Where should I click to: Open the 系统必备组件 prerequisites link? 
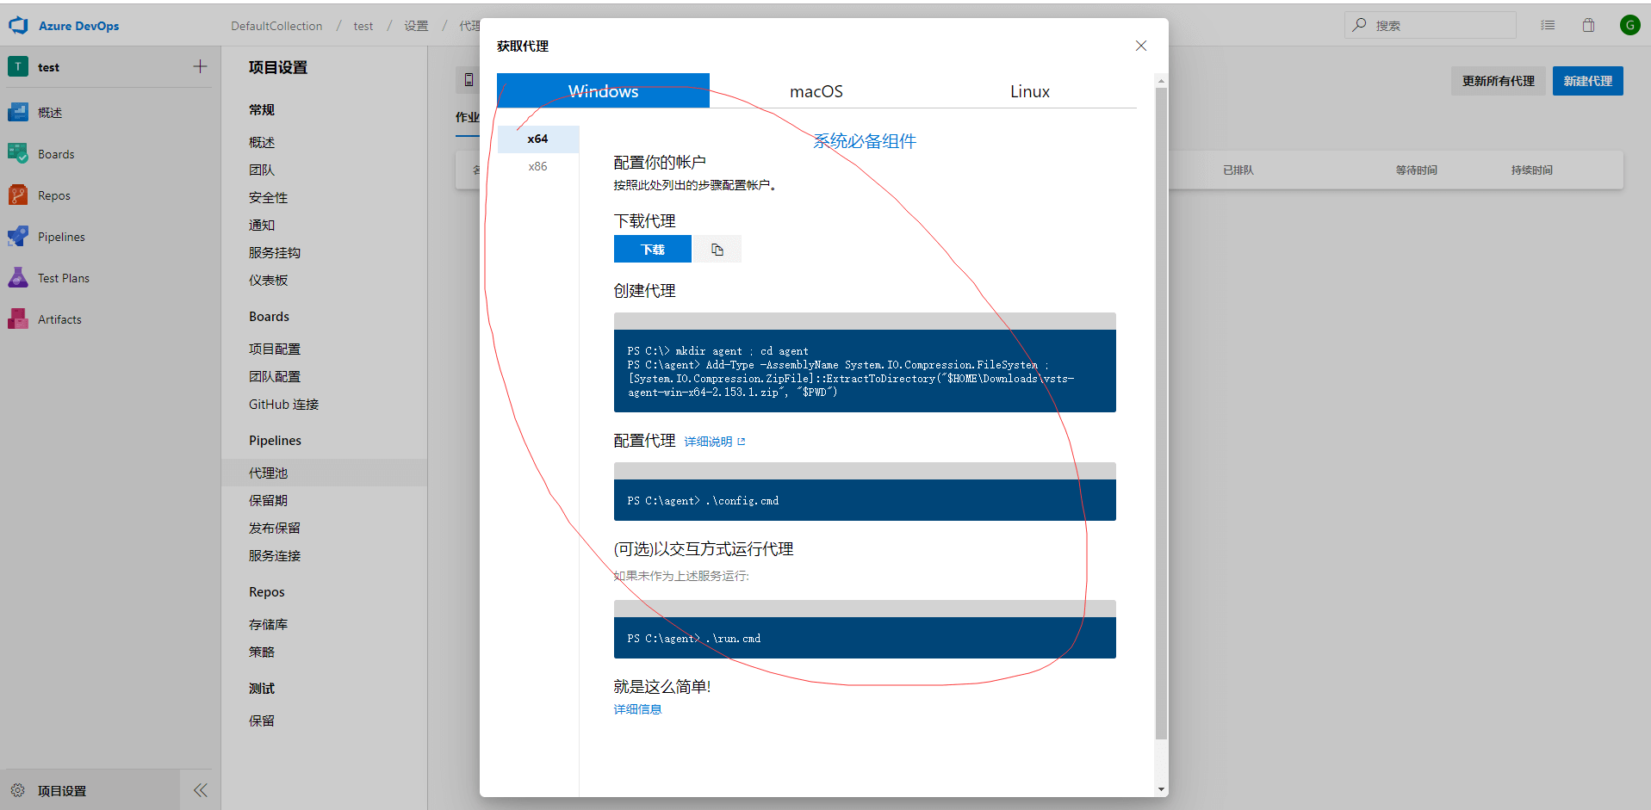(x=864, y=141)
